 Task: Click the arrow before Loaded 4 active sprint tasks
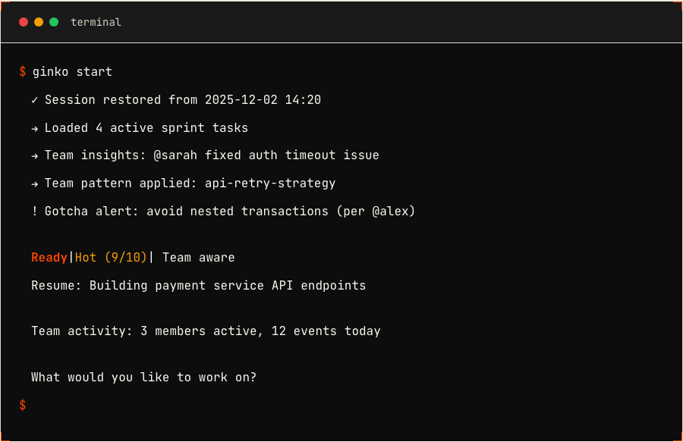coord(35,128)
